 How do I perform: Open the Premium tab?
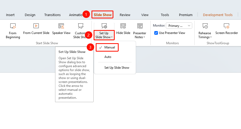point(186,15)
